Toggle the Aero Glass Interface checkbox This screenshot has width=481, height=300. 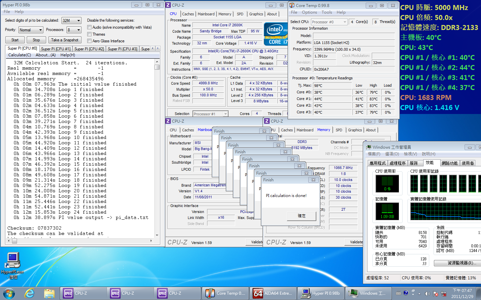click(89, 41)
